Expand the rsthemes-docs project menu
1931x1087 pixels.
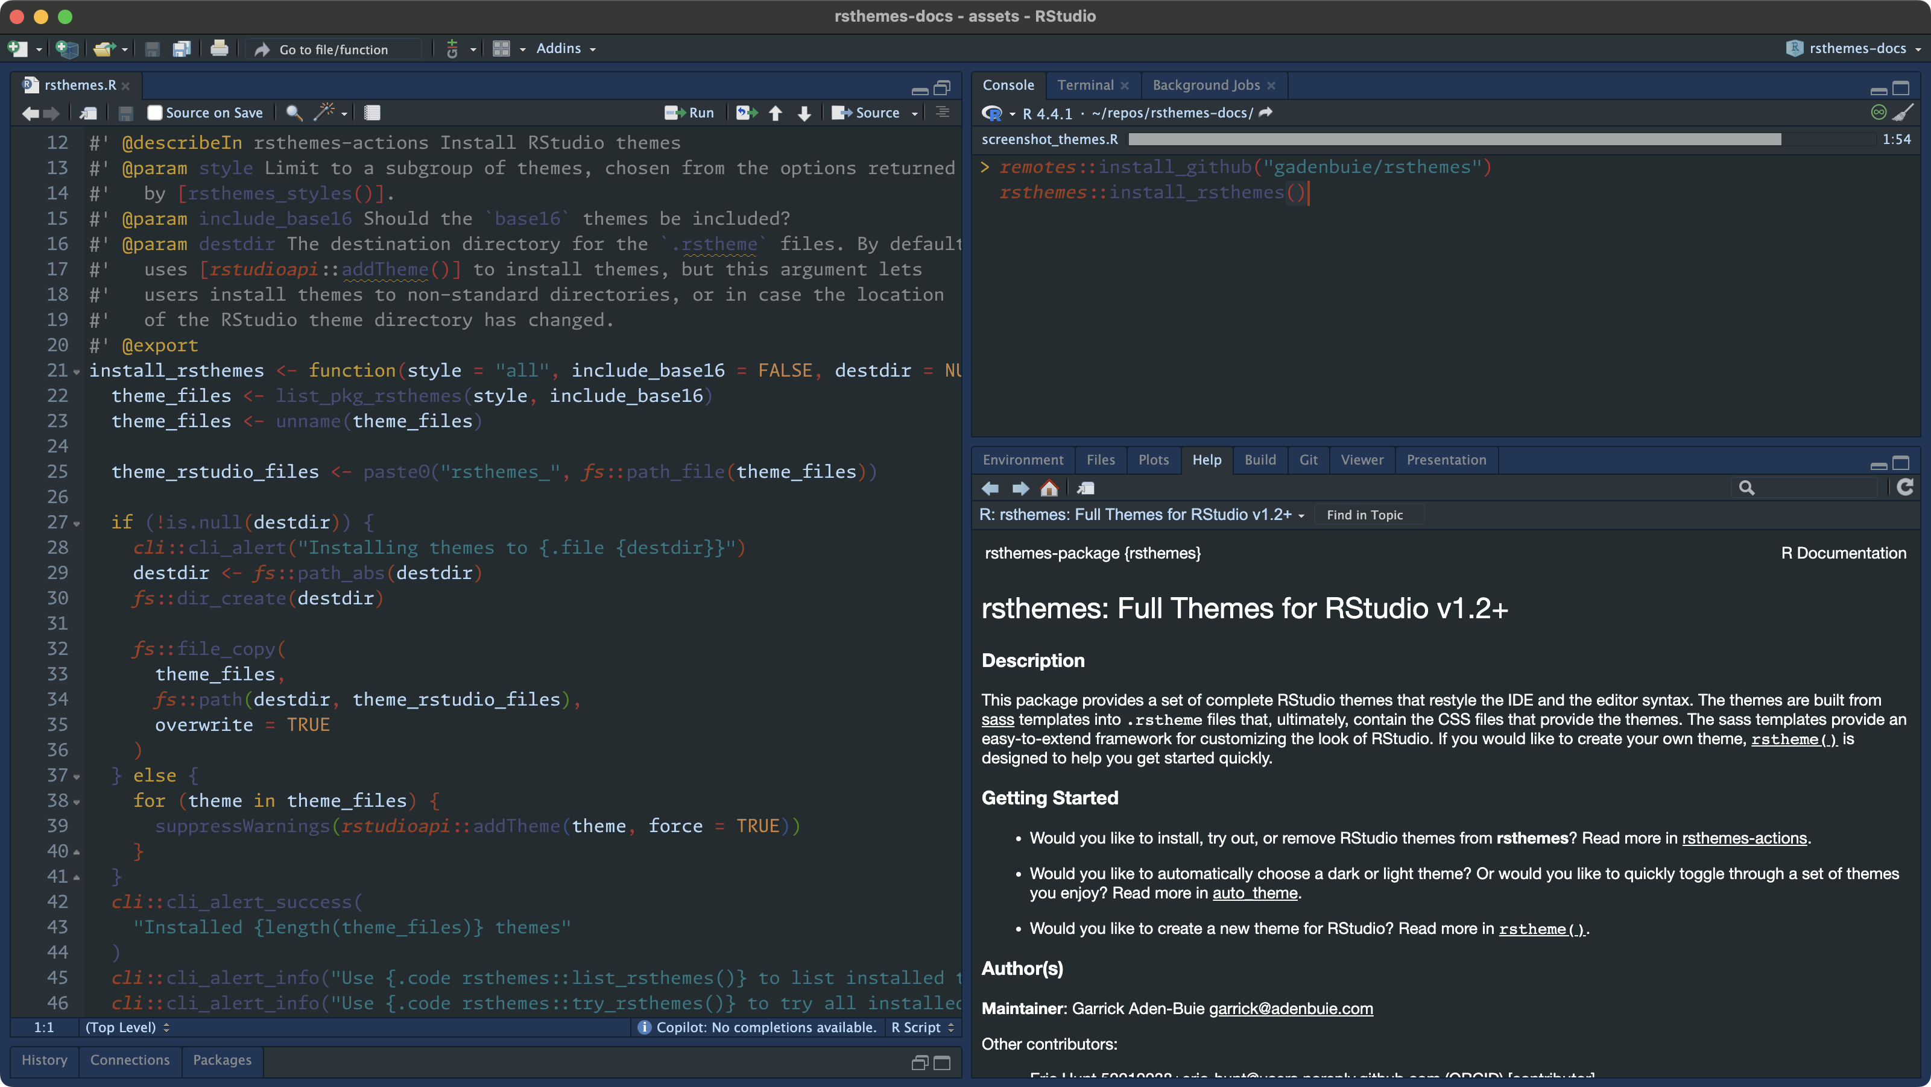[x=1856, y=49]
